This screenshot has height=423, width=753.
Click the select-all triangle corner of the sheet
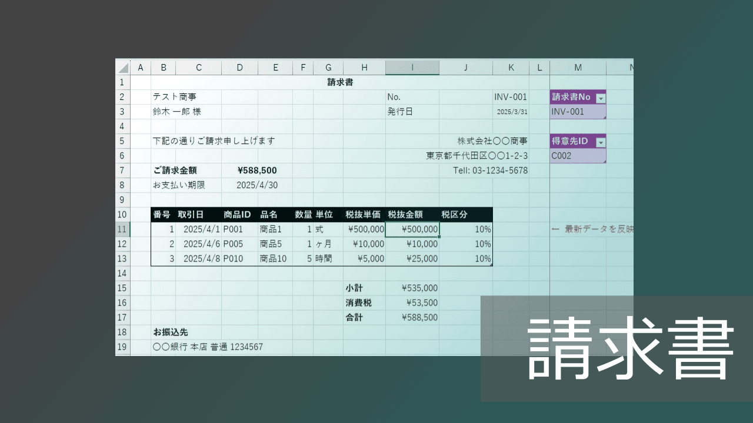(x=122, y=67)
